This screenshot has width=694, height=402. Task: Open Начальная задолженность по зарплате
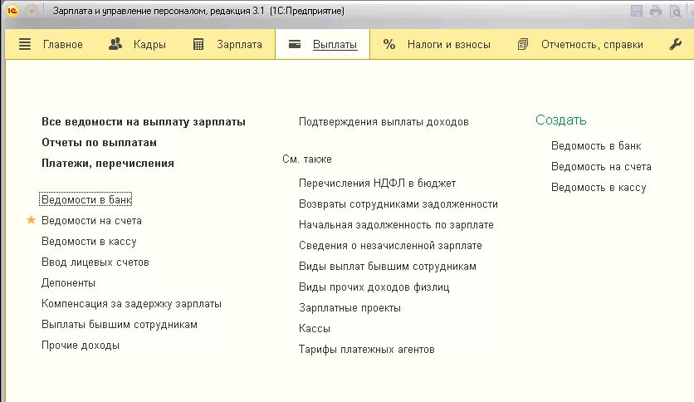click(396, 225)
